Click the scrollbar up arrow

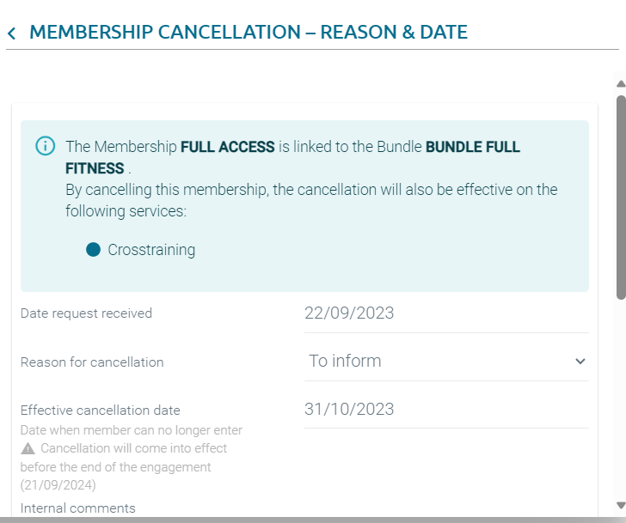620,84
